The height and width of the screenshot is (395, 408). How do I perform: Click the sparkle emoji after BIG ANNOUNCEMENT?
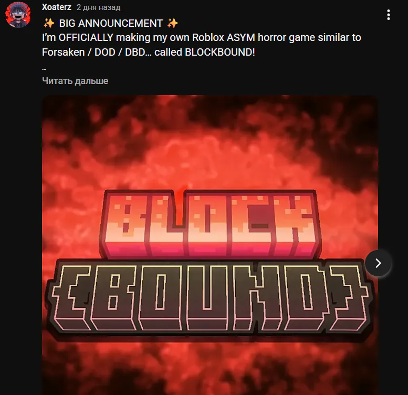click(173, 24)
